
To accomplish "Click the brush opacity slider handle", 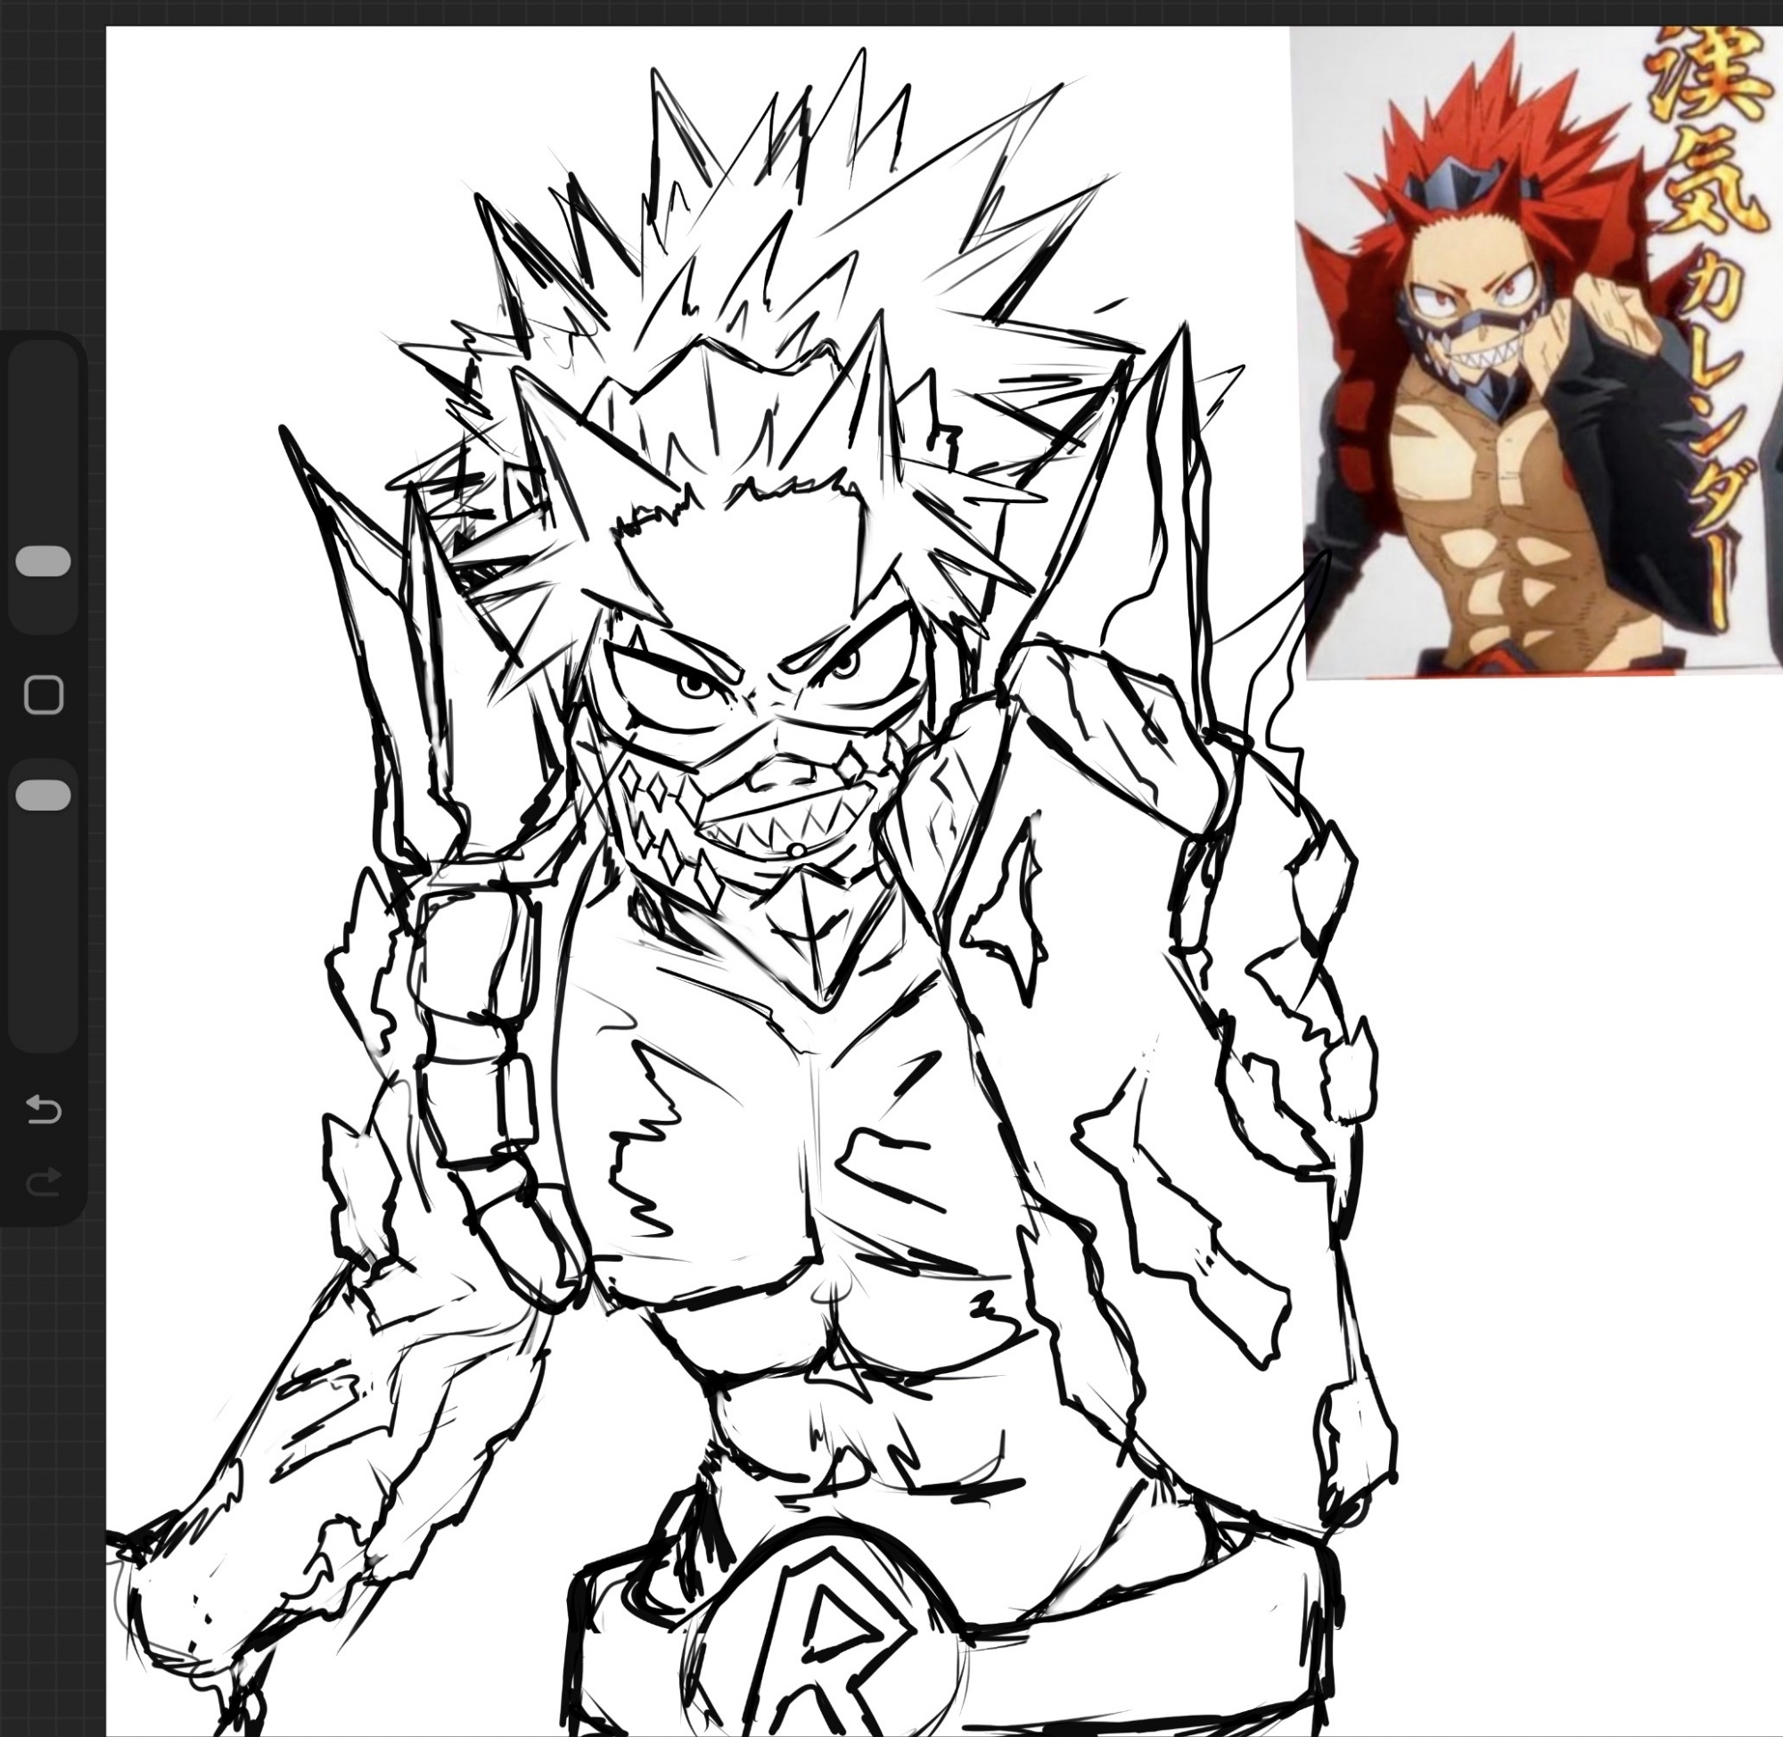I will 43,794.
